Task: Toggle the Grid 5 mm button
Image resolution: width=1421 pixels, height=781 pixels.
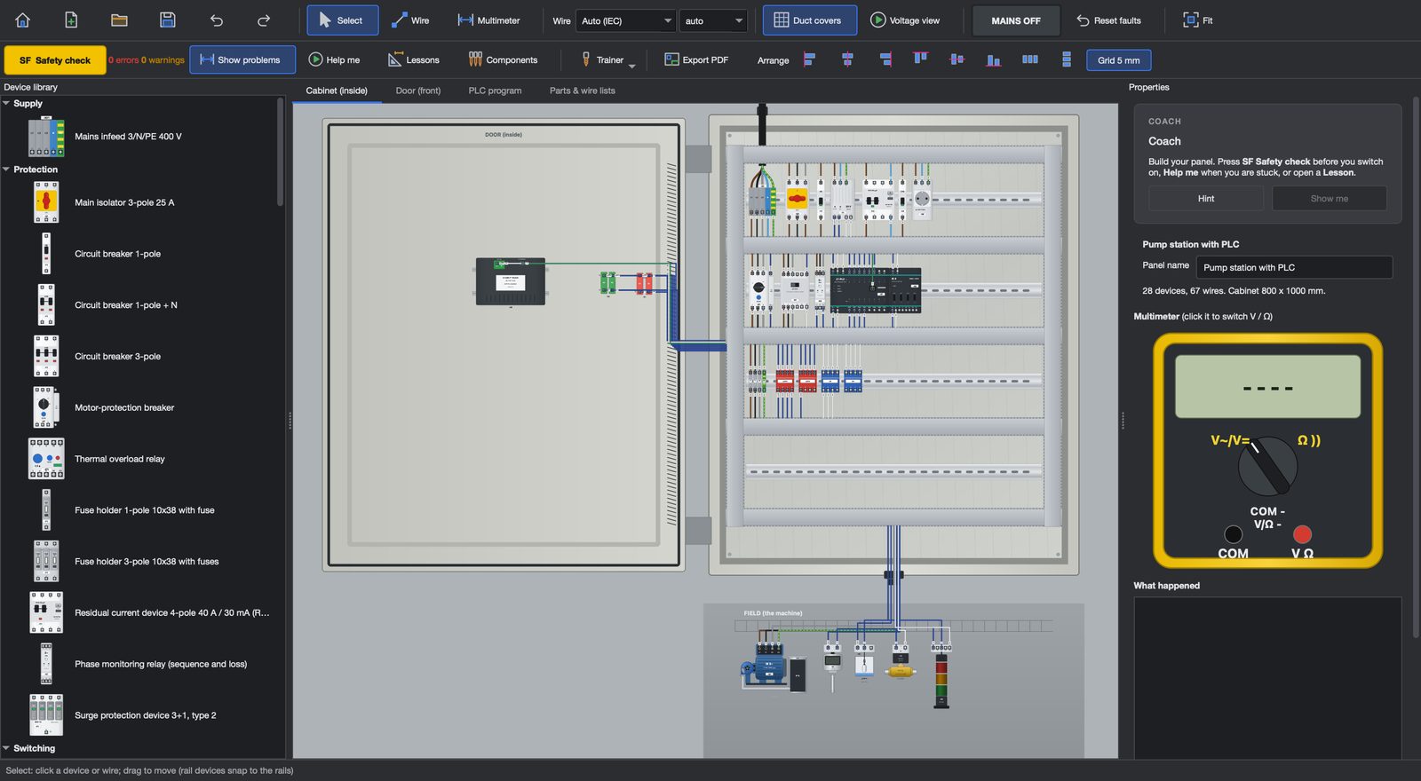Action: click(1119, 60)
